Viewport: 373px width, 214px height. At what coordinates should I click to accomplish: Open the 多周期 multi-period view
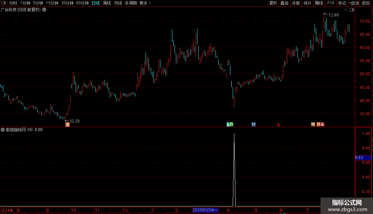(x=131, y=3)
